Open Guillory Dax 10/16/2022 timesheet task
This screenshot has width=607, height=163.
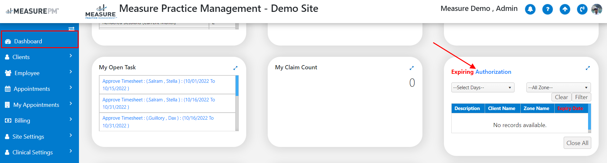158,122
